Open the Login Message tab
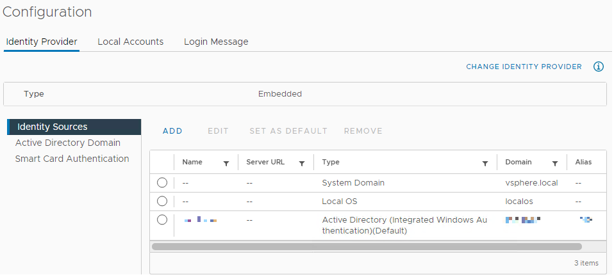Screen dimensions: 614x277 (x=216, y=42)
